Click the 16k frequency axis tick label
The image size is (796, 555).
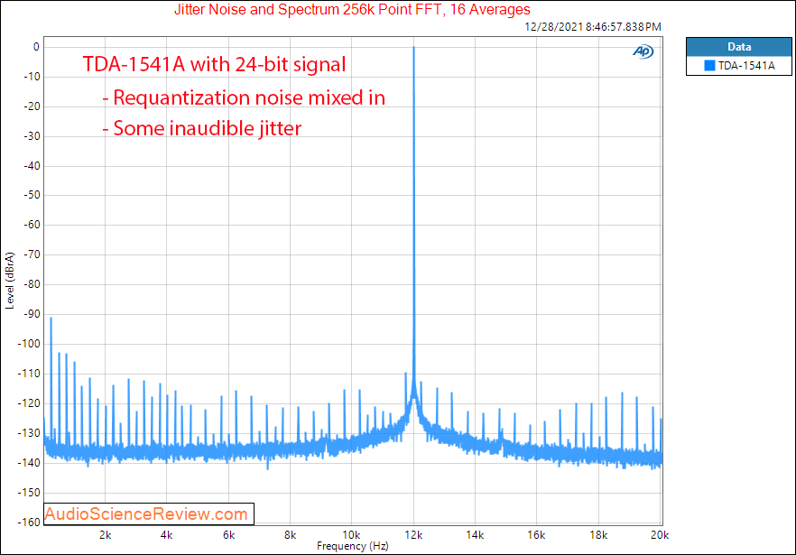coord(536,534)
